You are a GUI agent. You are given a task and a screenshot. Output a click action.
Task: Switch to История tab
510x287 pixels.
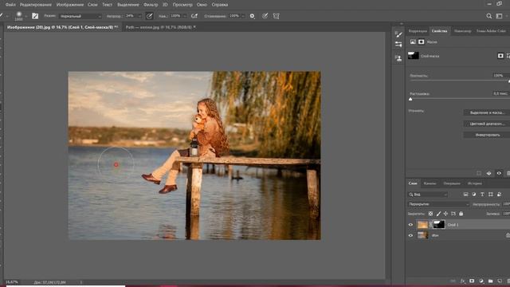coord(475,183)
